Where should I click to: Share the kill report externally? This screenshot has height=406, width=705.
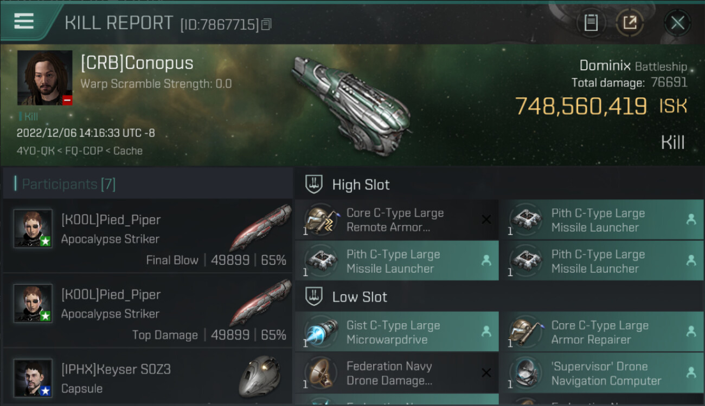pyautogui.click(x=630, y=23)
